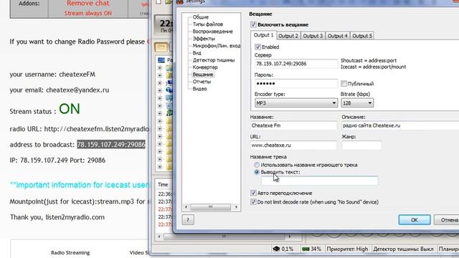Open the Вид settings category

pyautogui.click(x=197, y=53)
